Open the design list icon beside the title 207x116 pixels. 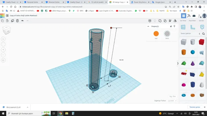[x=7, y=16]
